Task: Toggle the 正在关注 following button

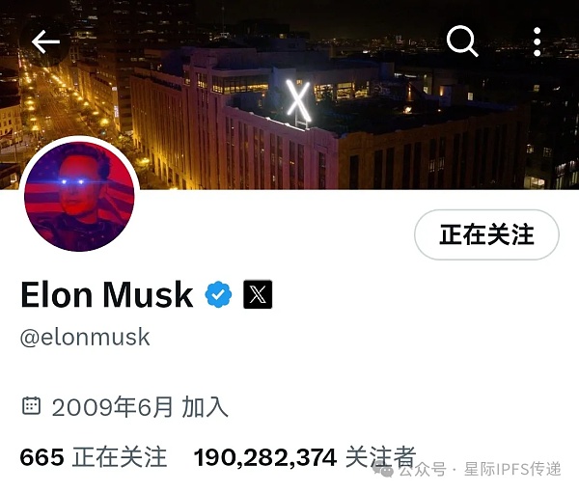Action: pyautogui.click(x=486, y=234)
